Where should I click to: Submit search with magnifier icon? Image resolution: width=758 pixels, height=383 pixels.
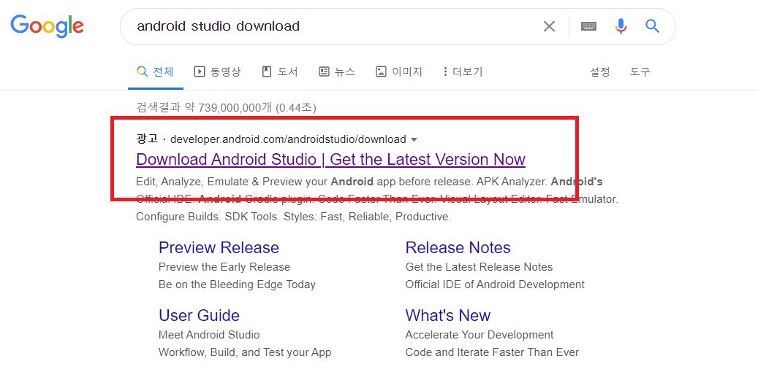pos(653,26)
